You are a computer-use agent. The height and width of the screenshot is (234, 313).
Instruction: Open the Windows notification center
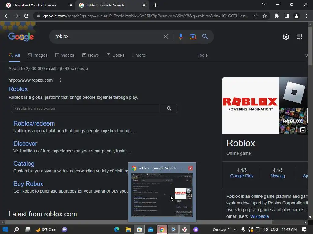(x=304, y=229)
